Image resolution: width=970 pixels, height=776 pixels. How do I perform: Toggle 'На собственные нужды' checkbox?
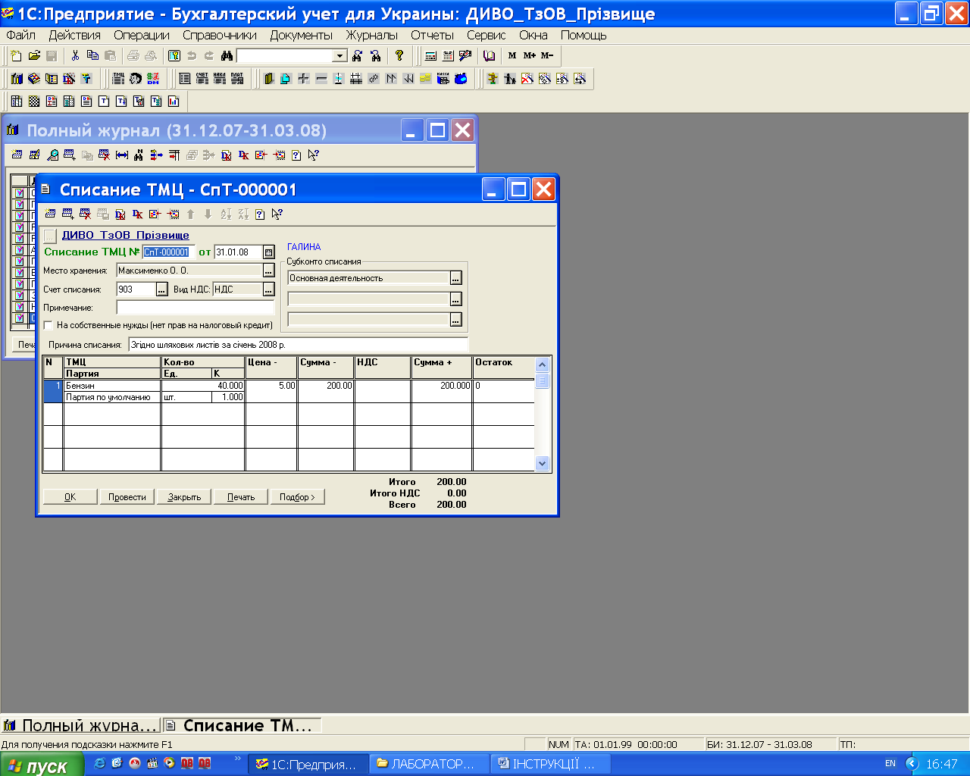tap(48, 325)
